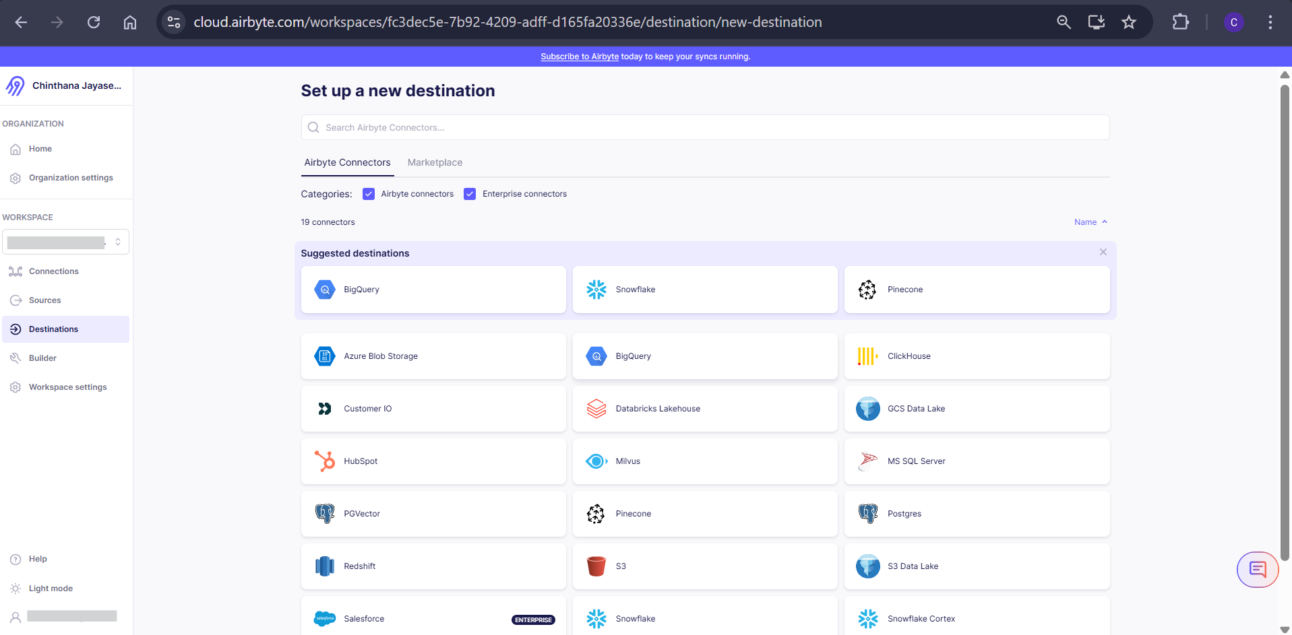Image resolution: width=1292 pixels, height=635 pixels.
Task: Open the chat support bubble icon
Action: [x=1258, y=570]
